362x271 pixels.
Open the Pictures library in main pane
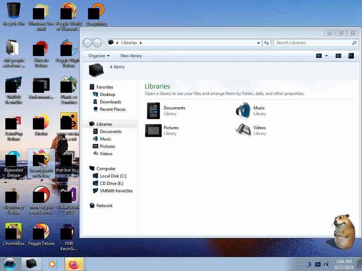(163, 131)
